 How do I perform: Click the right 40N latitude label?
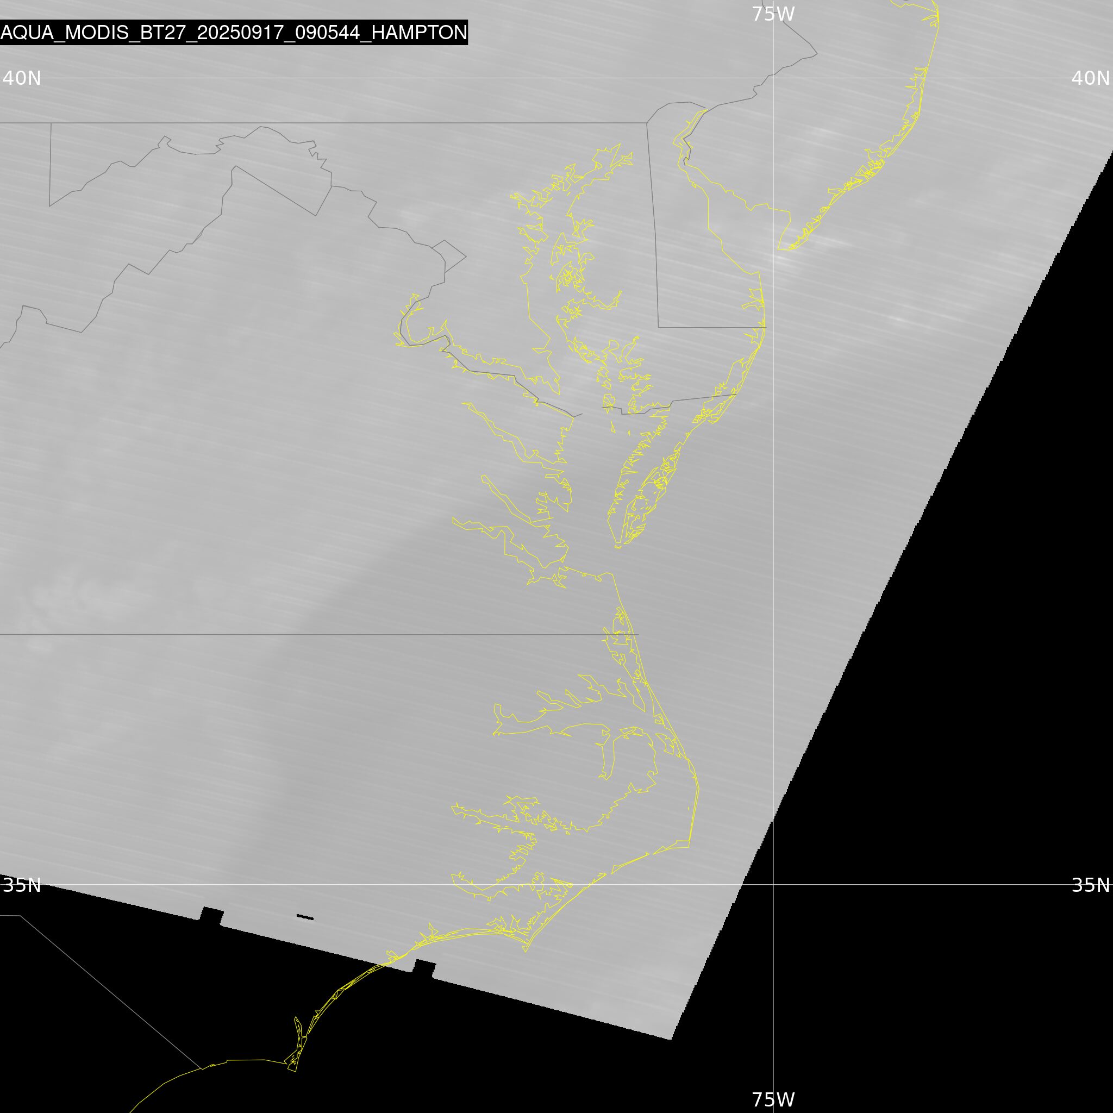[x=1091, y=78]
